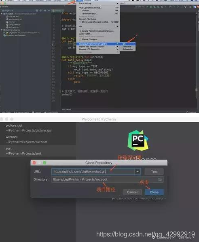Select Refresh File Status menu entry
Image resolution: width=199 pixels, height=242 pixels.
coord(98,19)
